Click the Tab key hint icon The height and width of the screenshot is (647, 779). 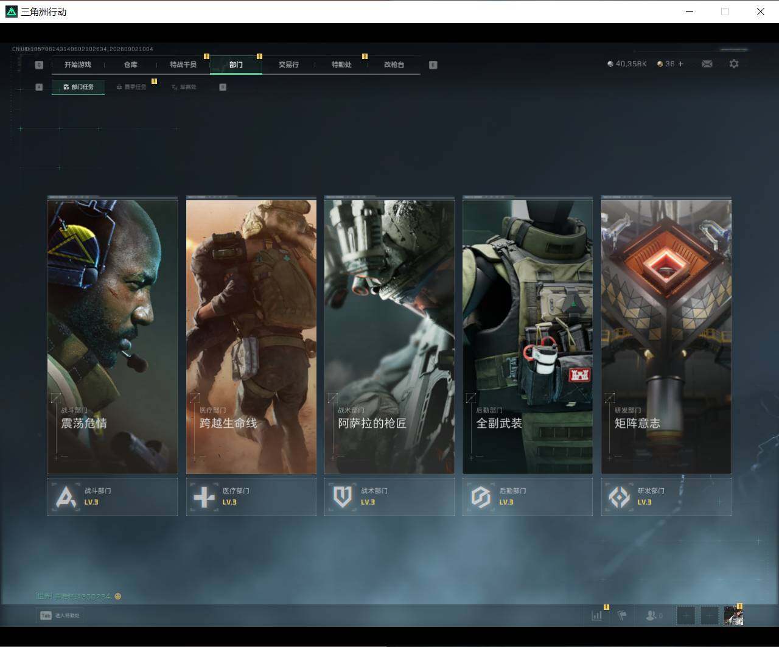pyautogui.click(x=46, y=615)
